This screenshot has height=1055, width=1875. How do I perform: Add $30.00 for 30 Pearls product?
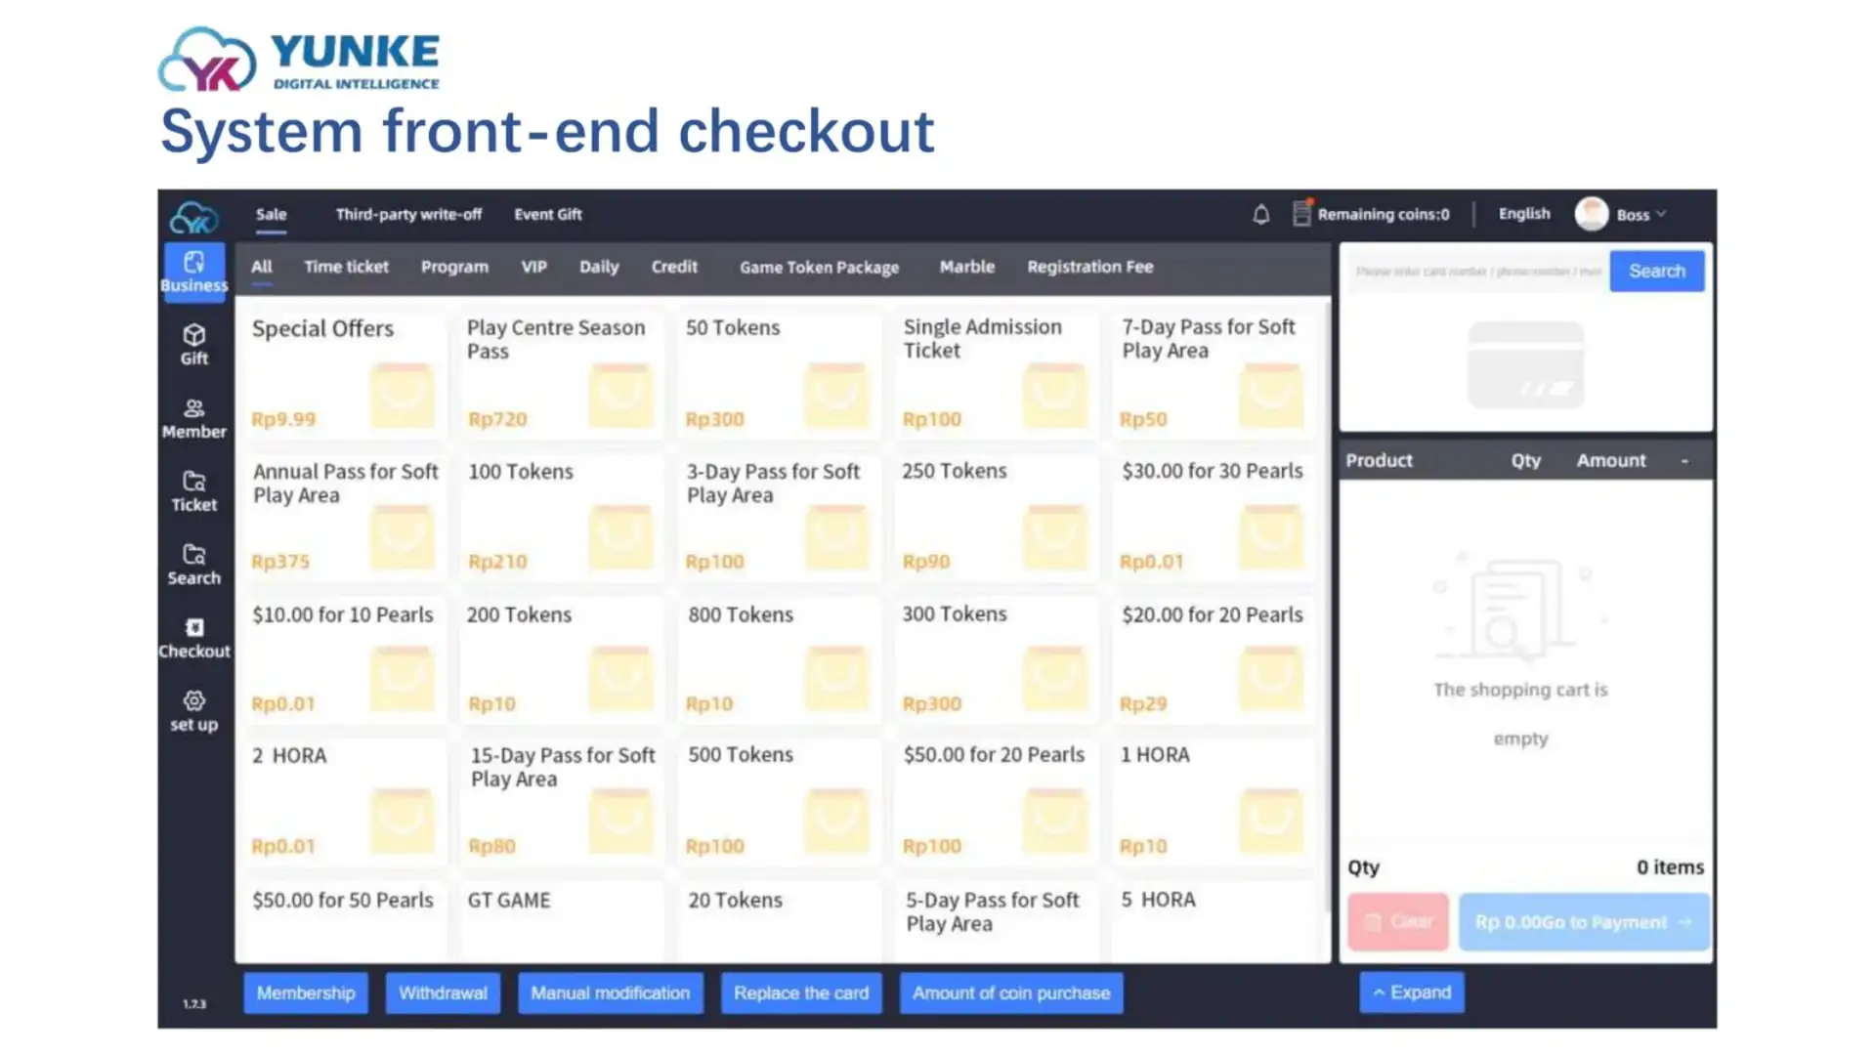pyautogui.click(x=1213, y=517)
